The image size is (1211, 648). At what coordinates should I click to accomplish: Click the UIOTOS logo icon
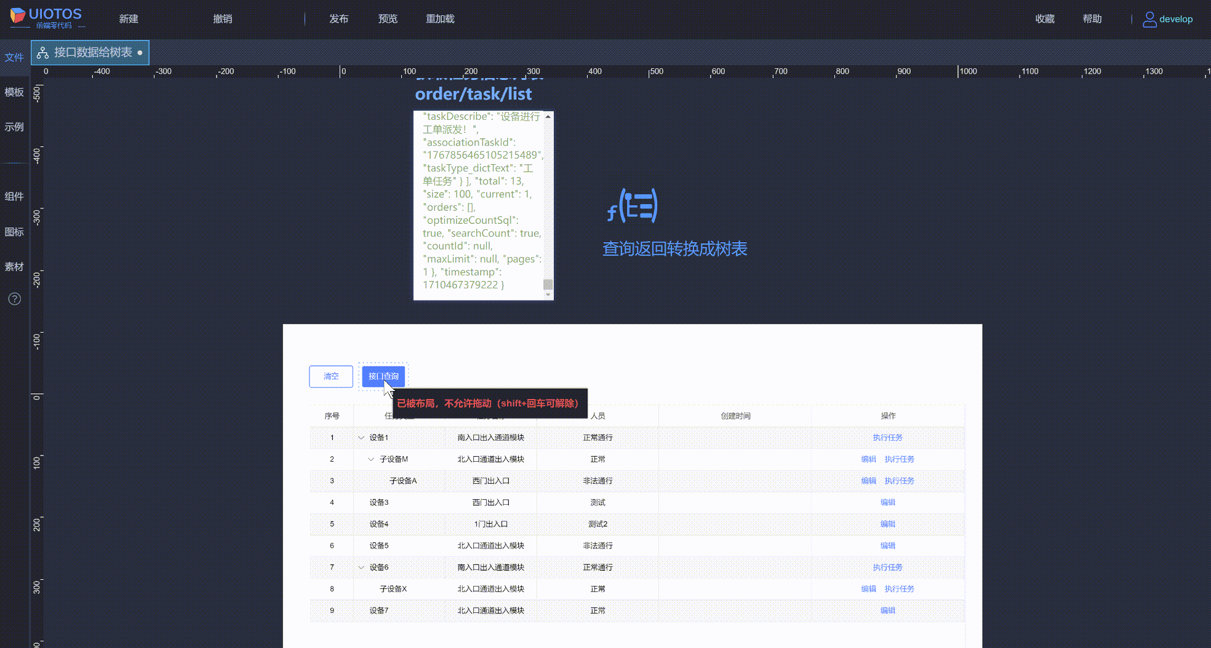pyautogui.click(x=18, y=17)
